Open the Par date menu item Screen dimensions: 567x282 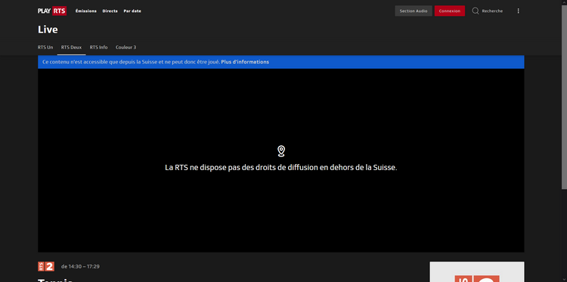point(132,11)
